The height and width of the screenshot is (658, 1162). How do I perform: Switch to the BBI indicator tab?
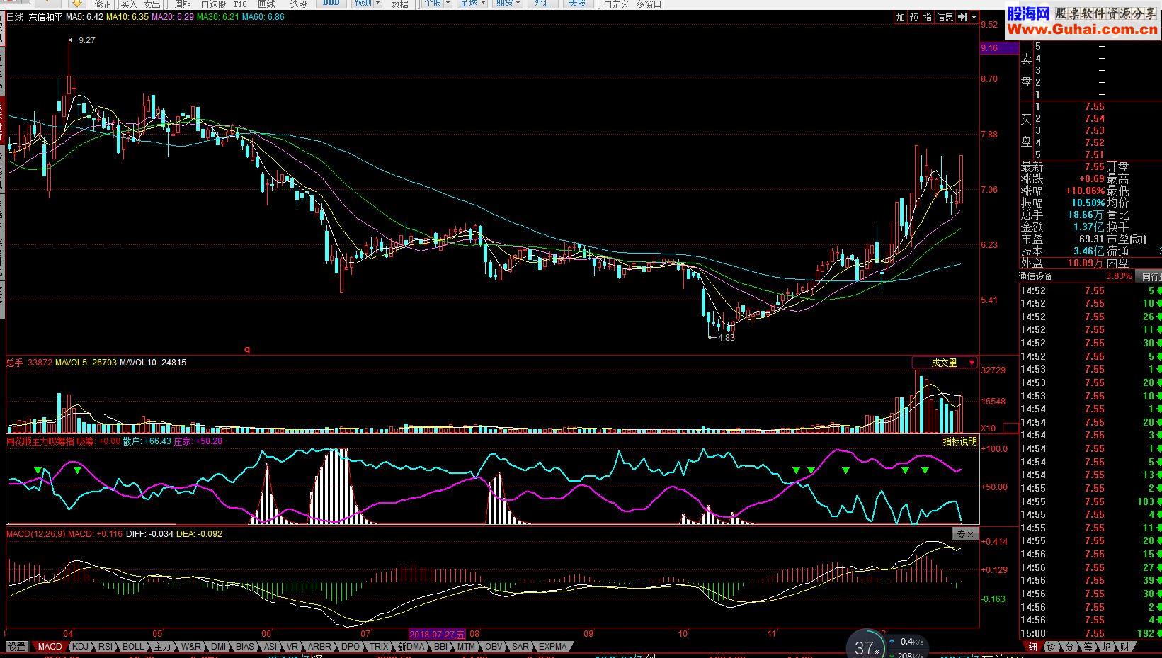pos(440,647)
